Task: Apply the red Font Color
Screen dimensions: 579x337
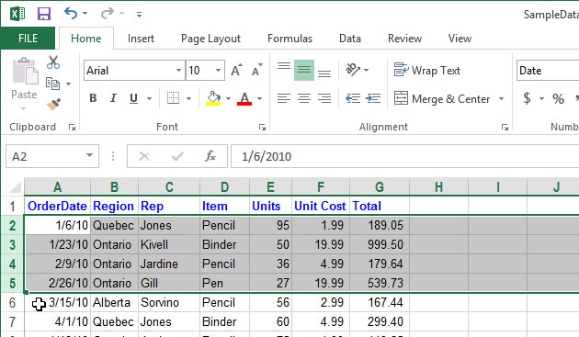Action: coord(244,98)
